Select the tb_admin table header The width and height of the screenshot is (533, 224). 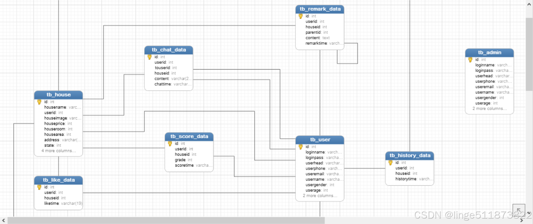coord(489,52)
